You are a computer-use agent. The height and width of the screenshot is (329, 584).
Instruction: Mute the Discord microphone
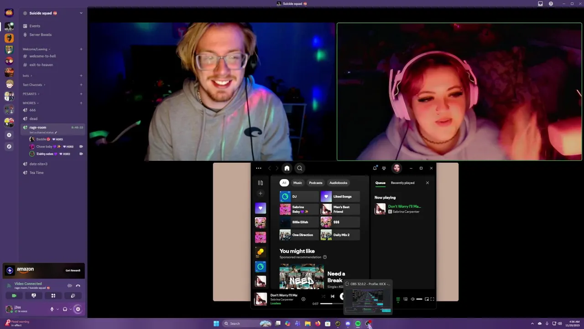[52, 309]
